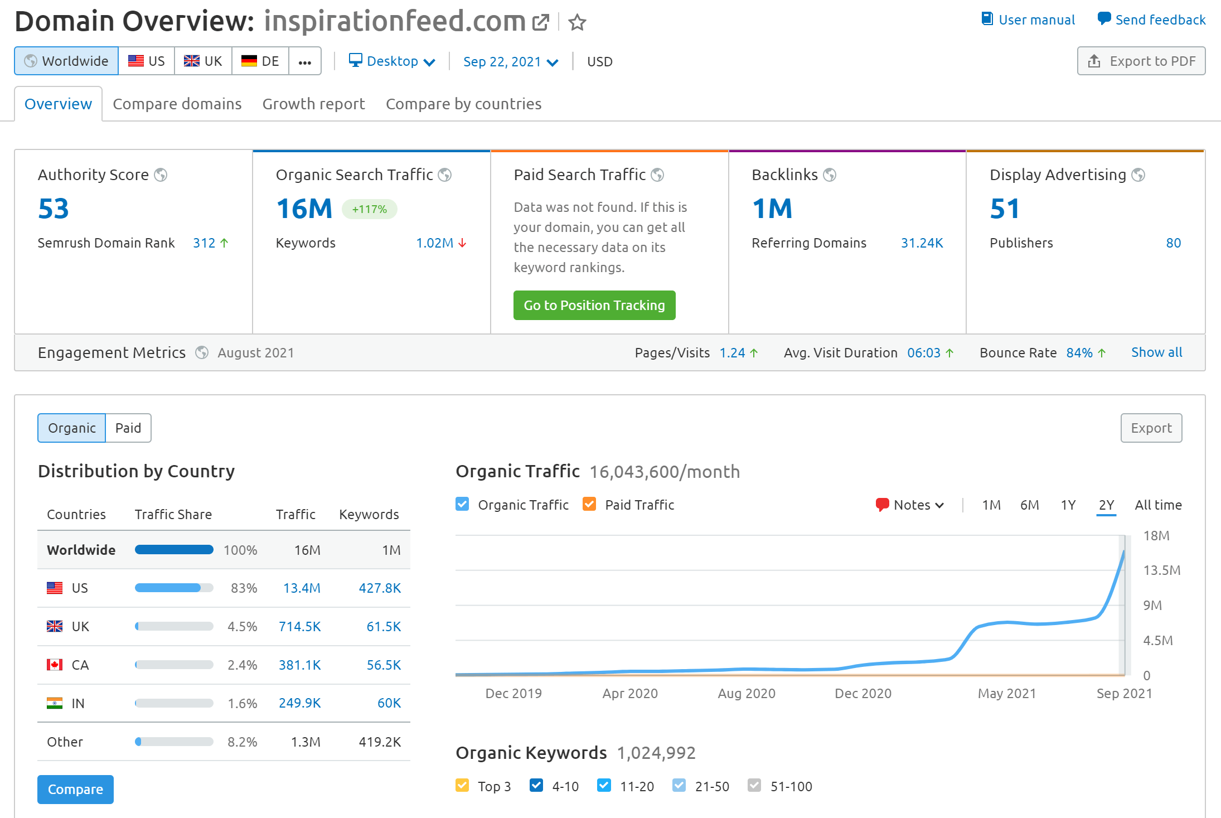Set chart range to 1Y
This screenshot has height=818, width=1221.
pyautogui.click(x=1068, y=505)
